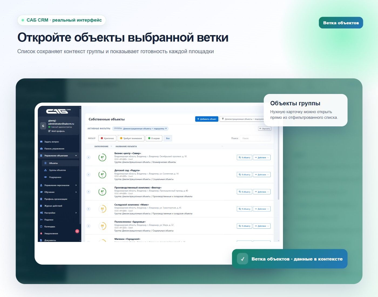The height and width of the screenshot is (297, 378).
Task: Select the Все filter option
Action: coord(168,138)
